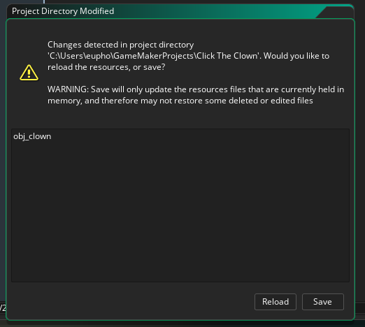365x327 pixels.
Task: Click the WARNING paragraph about Save behavior
Action: coord(196,95)
